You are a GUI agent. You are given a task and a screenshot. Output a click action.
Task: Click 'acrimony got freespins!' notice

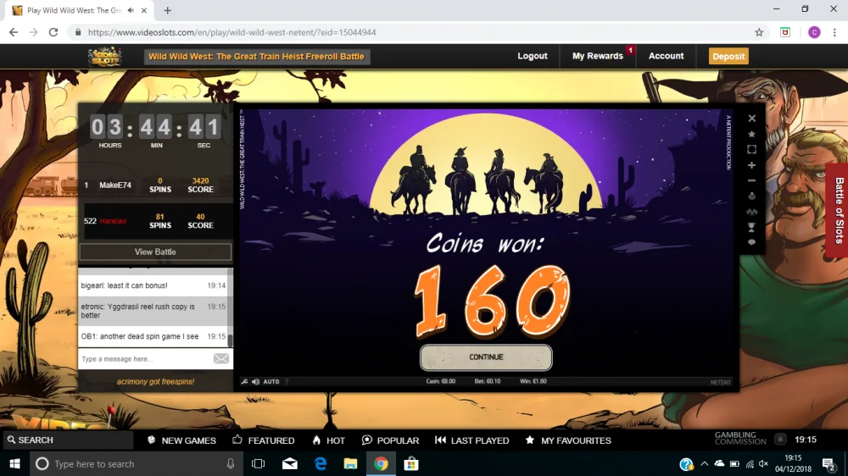pyautogui.click(x=156, y=381)
